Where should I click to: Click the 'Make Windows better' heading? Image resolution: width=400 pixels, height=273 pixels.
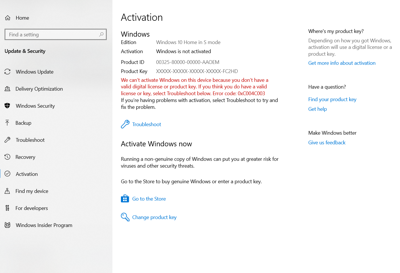332,133
